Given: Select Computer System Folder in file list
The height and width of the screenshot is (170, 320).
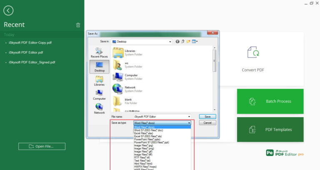Looking at the screenshot, I should click(127, 77).
